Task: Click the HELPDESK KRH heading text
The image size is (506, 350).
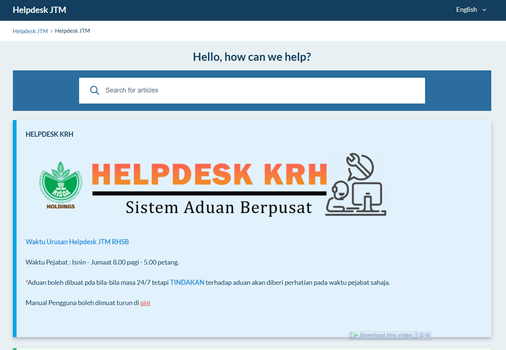Action: [49, 134]
